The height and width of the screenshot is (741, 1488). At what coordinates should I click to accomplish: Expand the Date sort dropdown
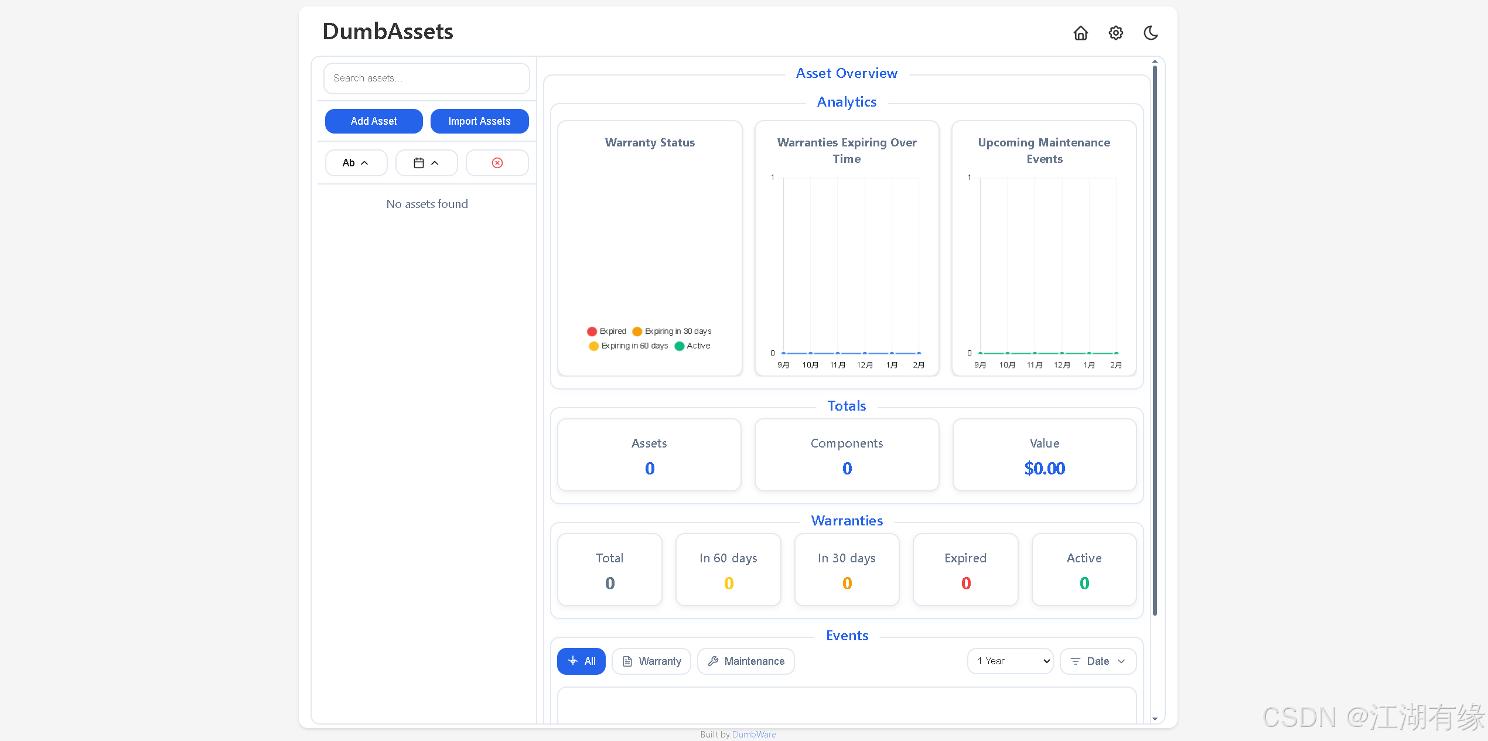1098,661
